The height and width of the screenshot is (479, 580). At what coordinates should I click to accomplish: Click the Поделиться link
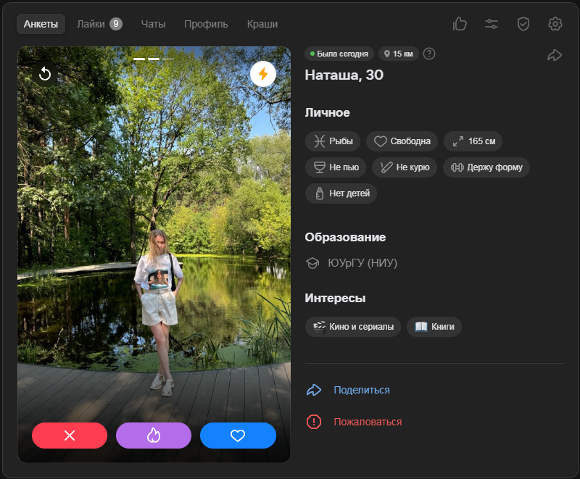[x=361, y=390]
